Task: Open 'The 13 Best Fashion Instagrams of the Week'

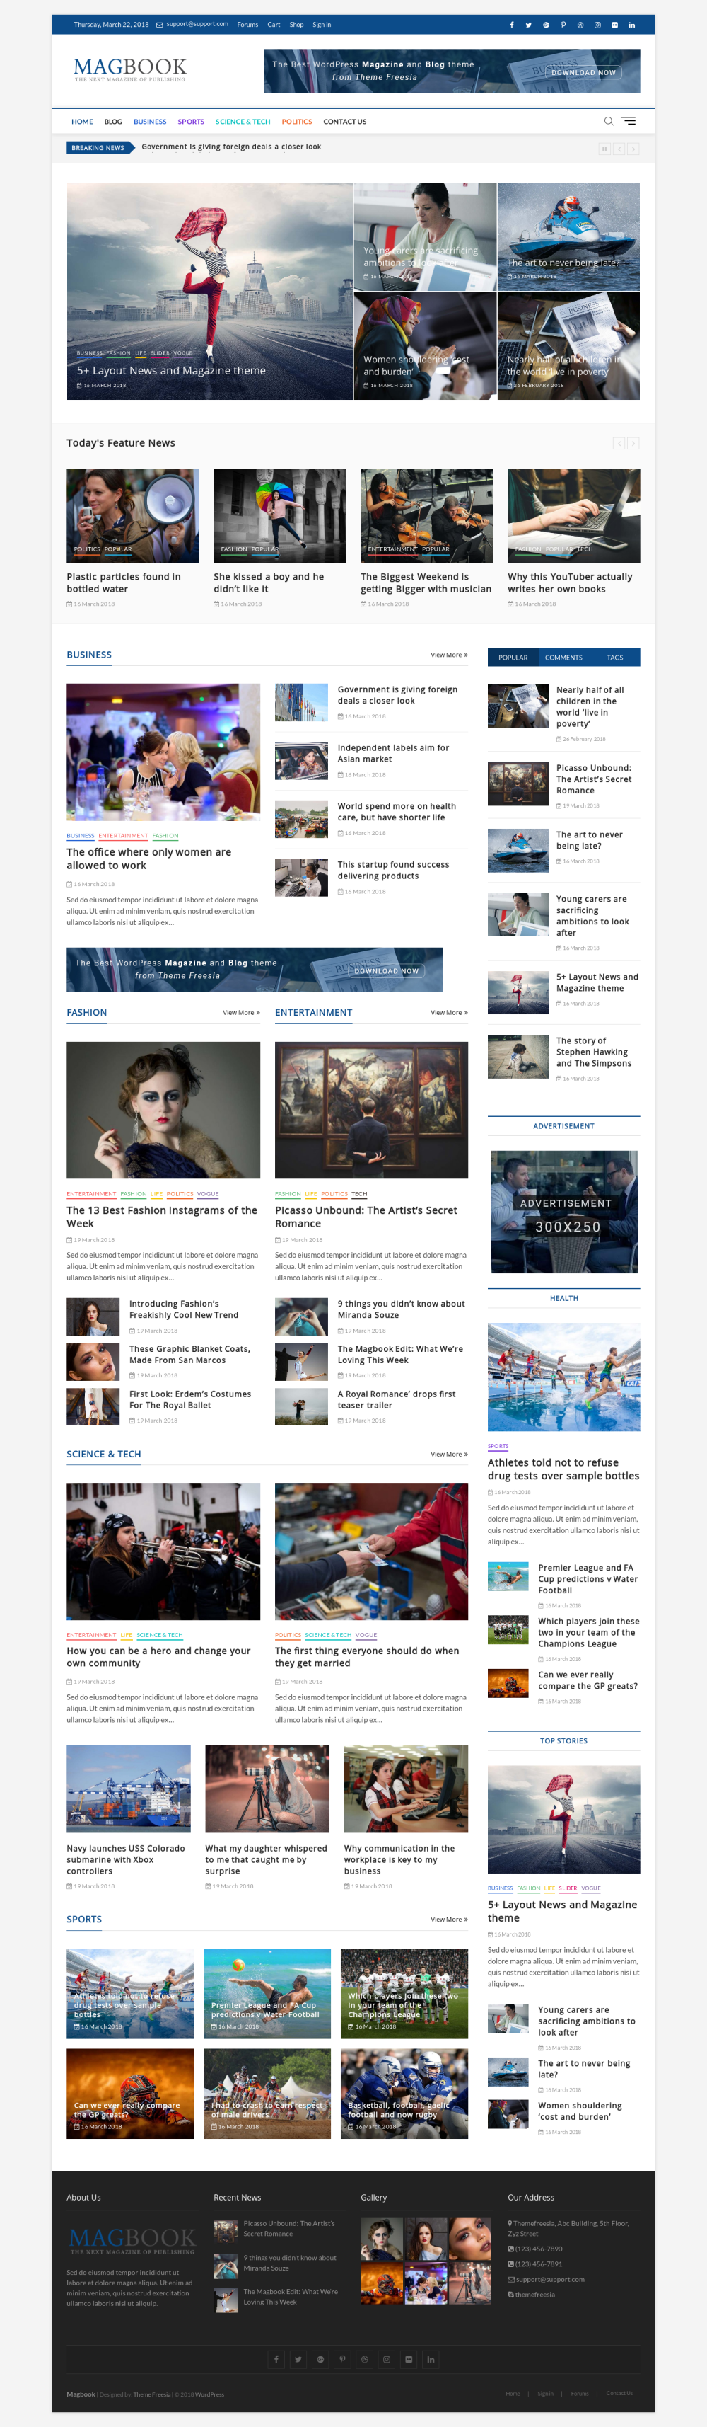Action: (162, 1216)
